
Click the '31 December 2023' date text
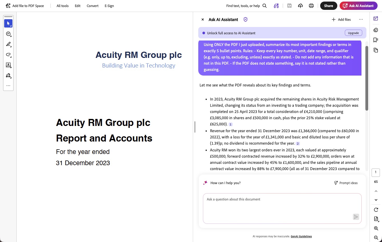coord(83,163)
